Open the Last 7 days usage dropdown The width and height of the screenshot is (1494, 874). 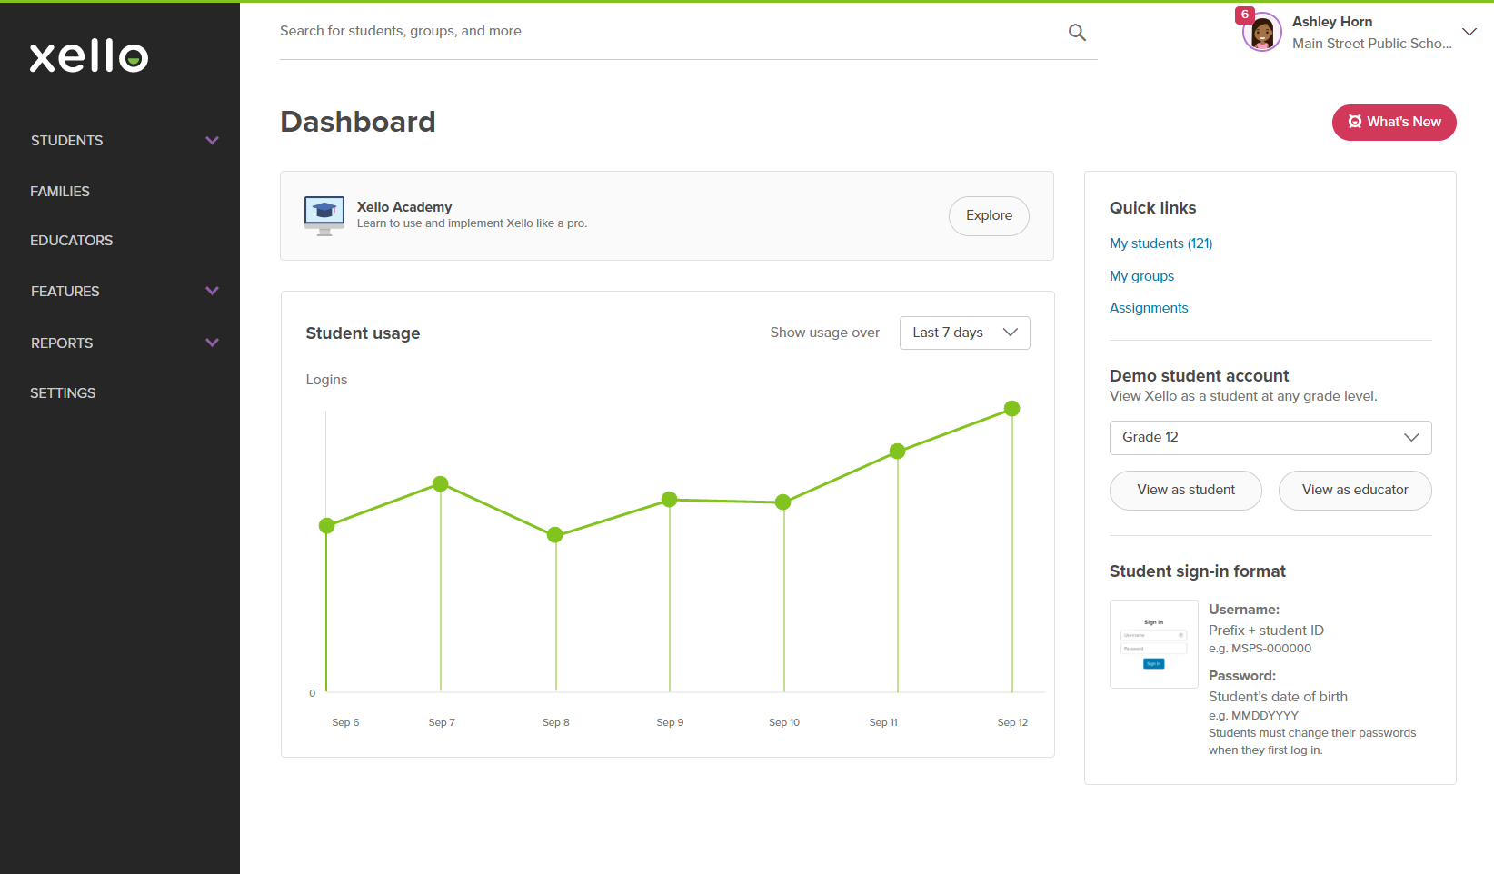pyautogui.click(x=965, y=333)
